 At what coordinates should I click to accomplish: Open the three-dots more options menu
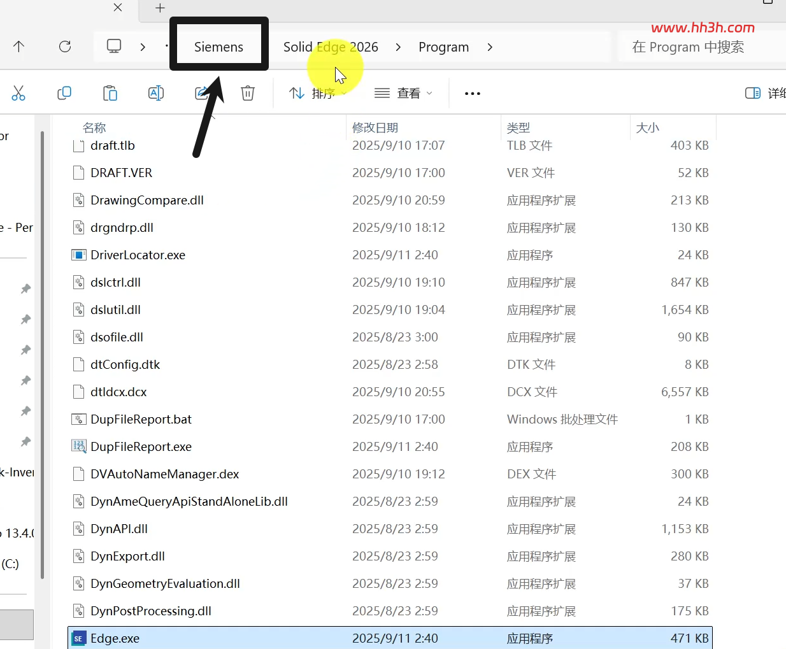click(473, 94)
